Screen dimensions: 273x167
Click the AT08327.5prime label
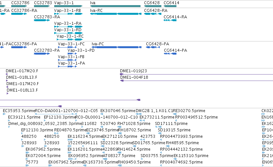[119, 156]
